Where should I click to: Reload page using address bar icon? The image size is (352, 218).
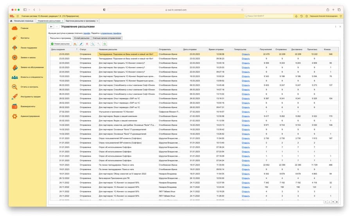pyautogui.click(x=242, y=10)
